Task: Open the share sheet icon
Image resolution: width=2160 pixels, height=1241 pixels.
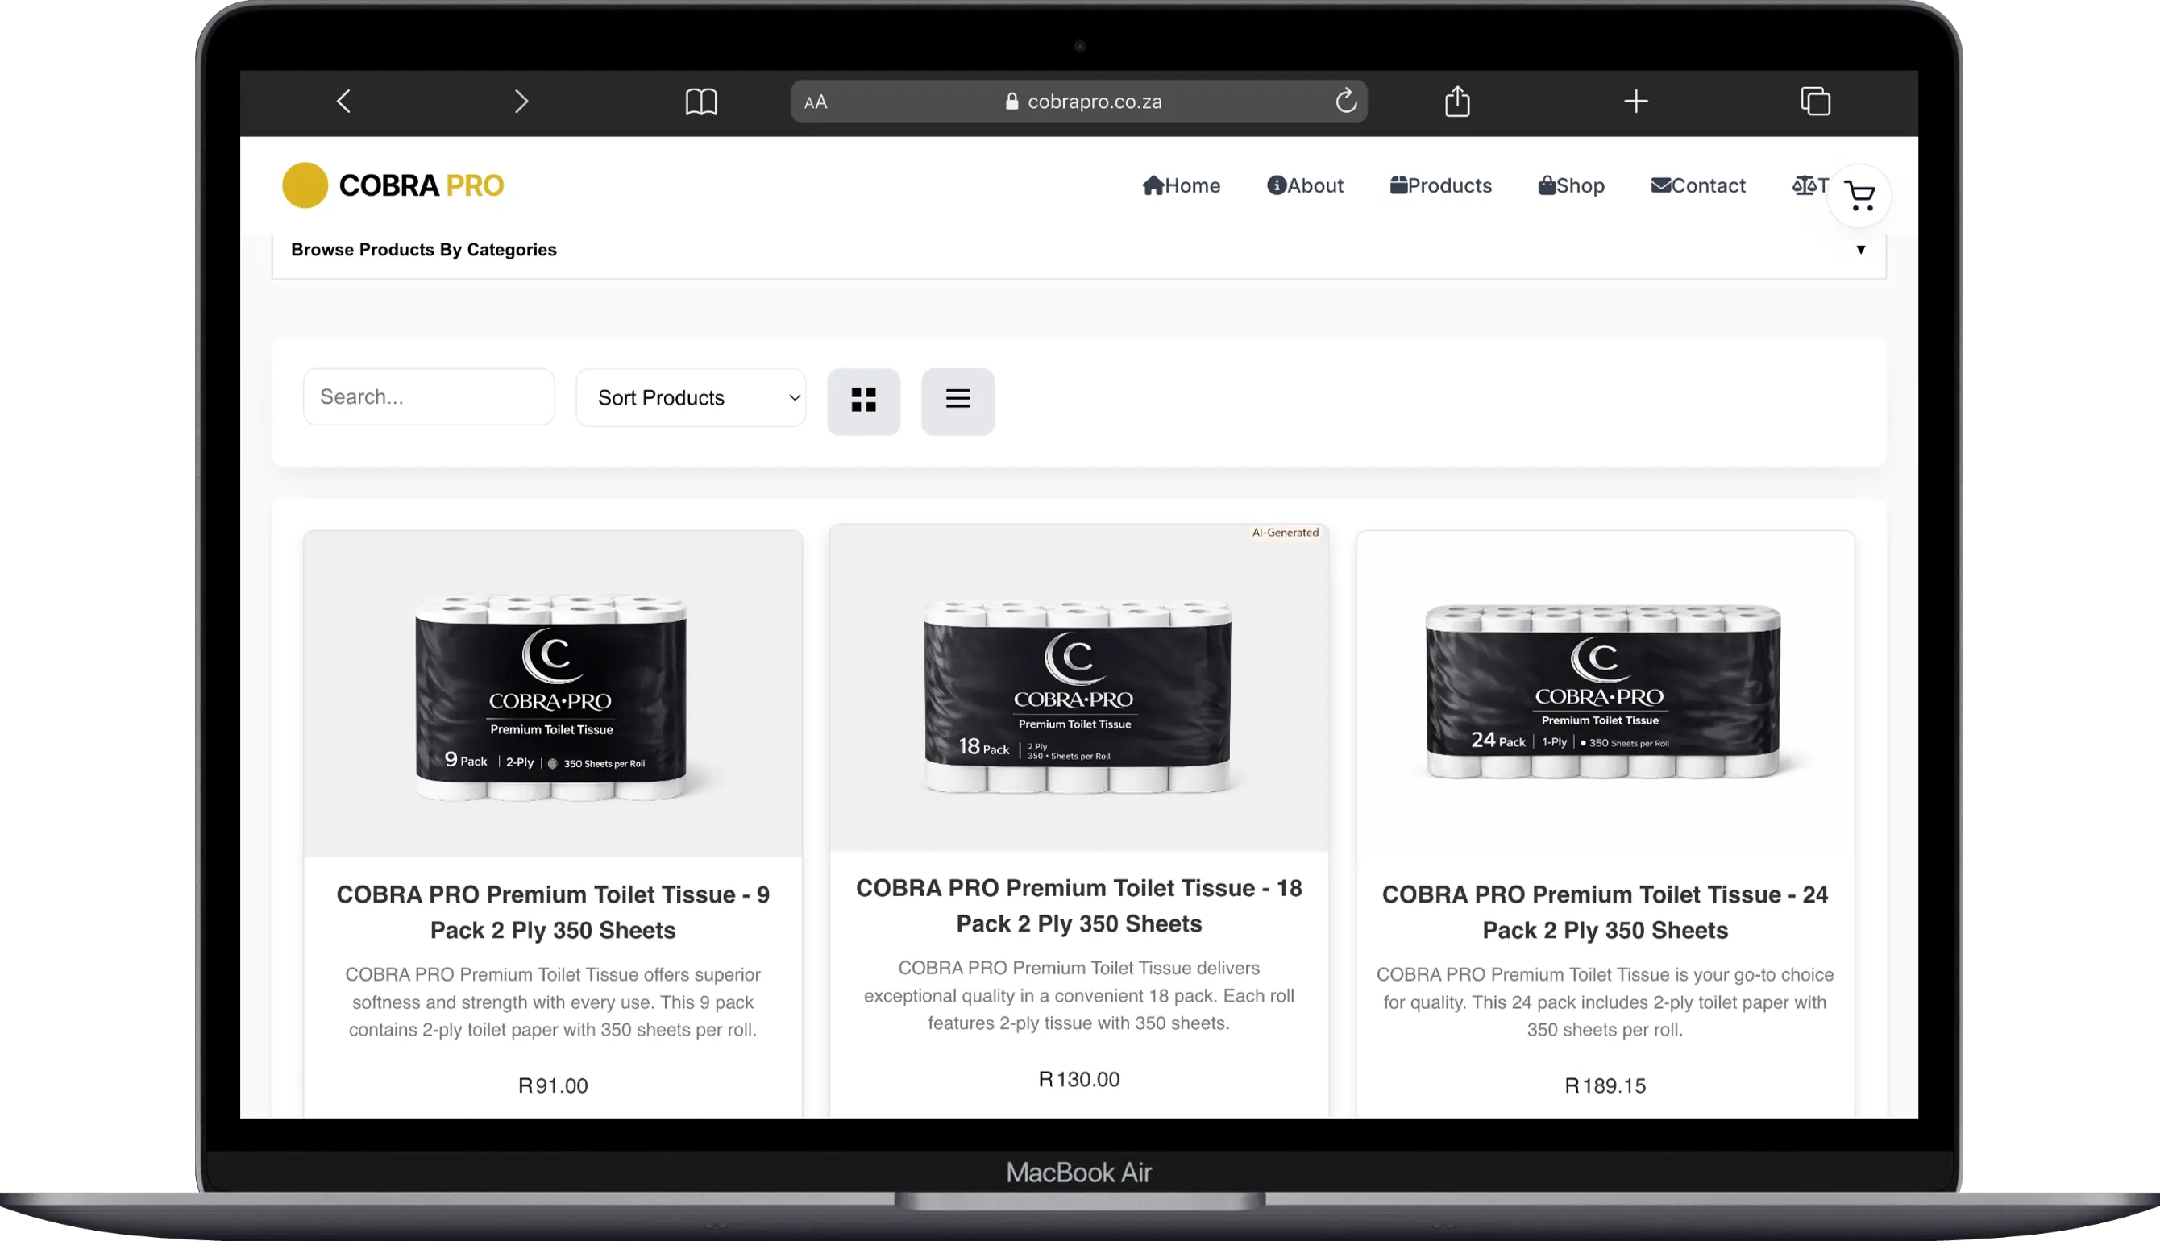Action: (x=1458, y=101)
